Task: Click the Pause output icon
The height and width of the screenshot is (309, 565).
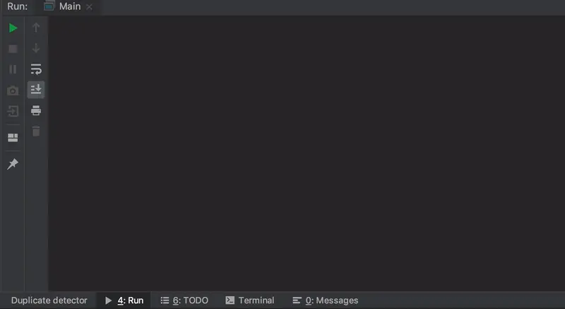Action: point(13,69)
